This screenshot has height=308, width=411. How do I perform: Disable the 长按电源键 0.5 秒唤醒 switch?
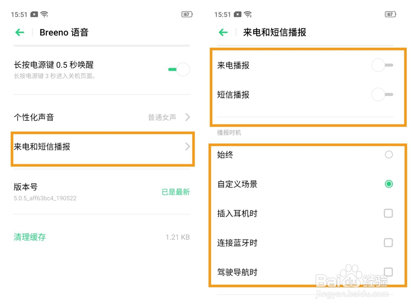[180, 69]
